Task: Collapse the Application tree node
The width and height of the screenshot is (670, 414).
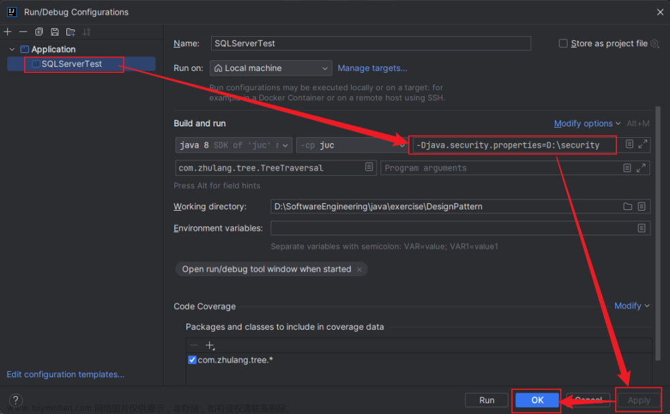Action: point(12,49)
